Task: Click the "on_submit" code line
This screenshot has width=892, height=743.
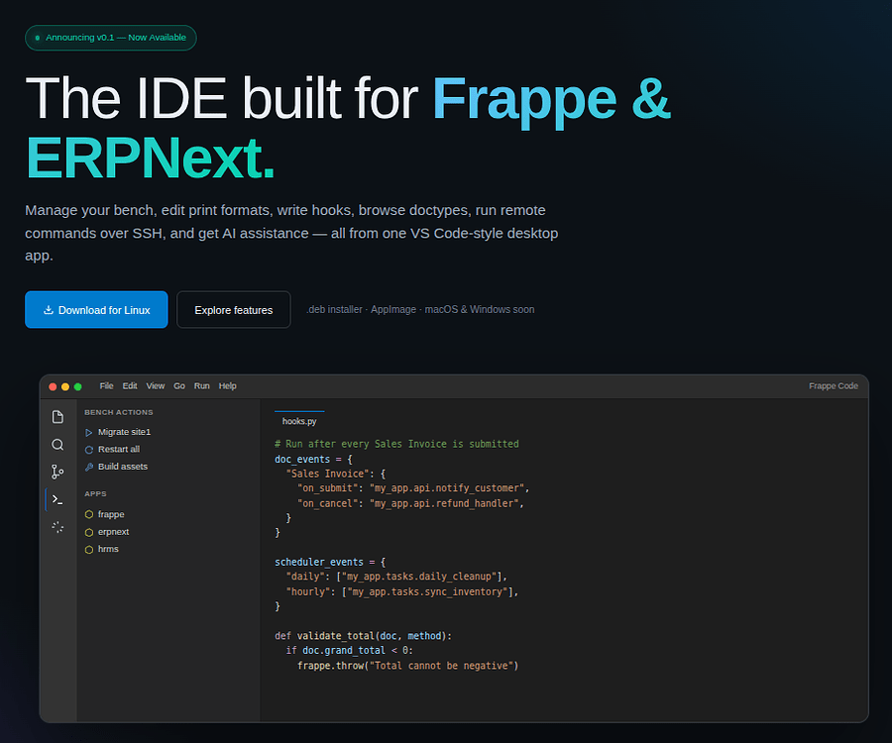Action: [413, 487]
